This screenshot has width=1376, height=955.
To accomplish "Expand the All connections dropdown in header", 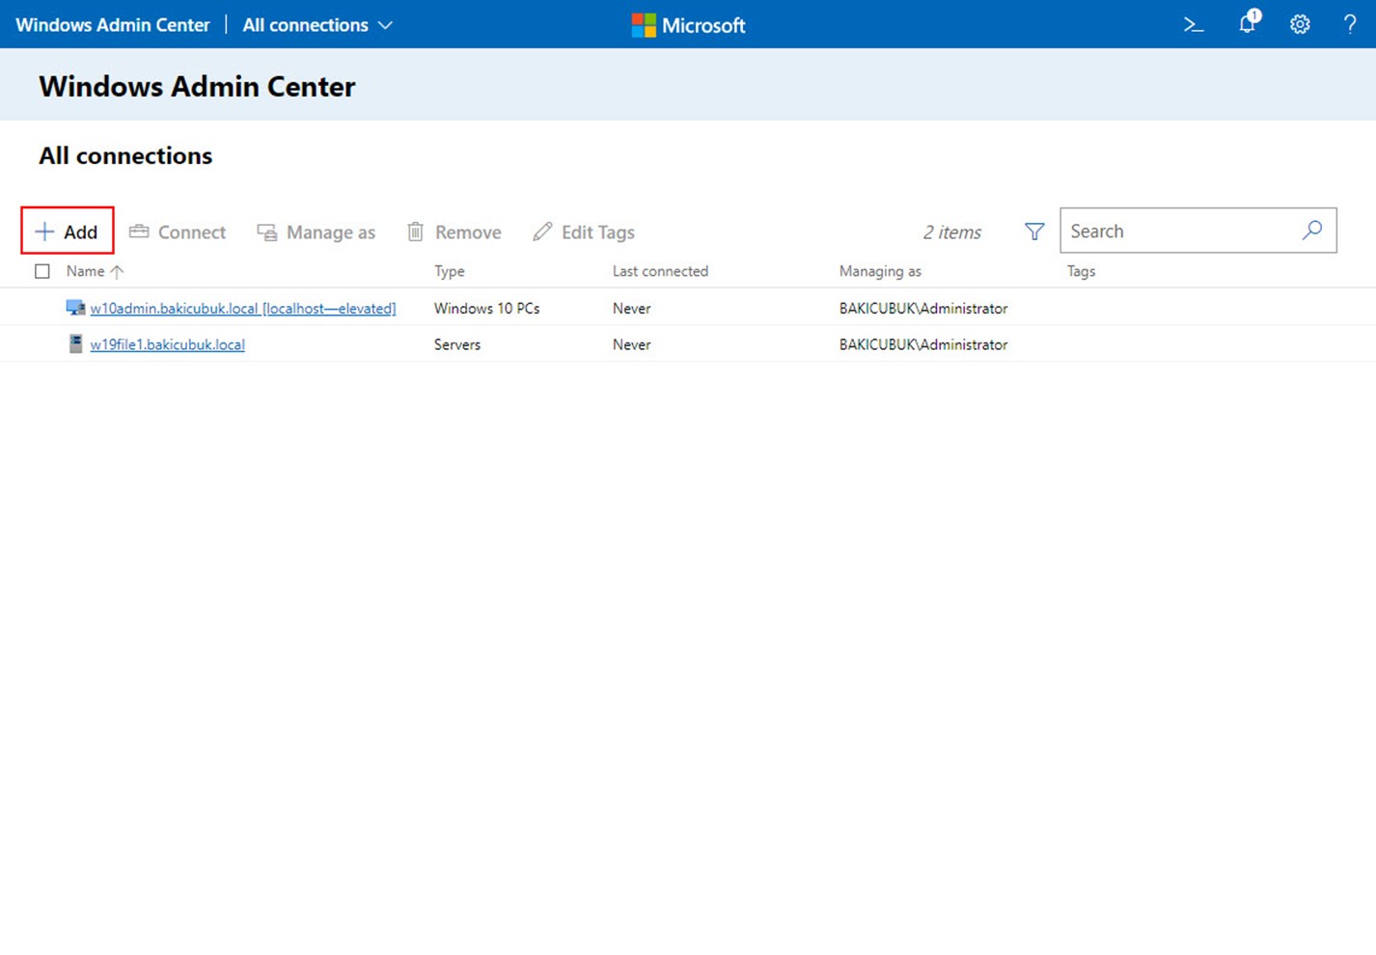I will pos(317,25).
